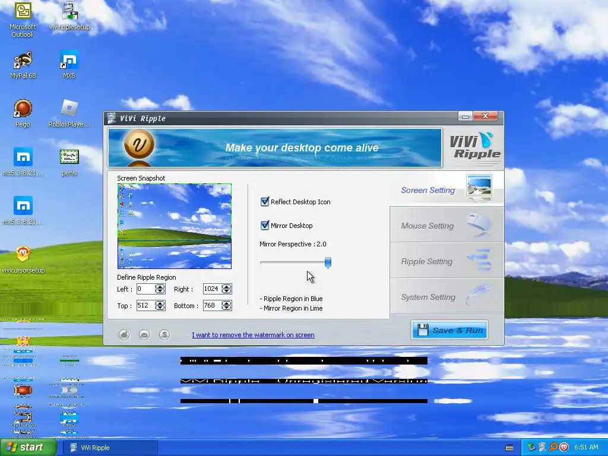Uncheck the Mirror Desktop checkbox

tap(265, 225)
